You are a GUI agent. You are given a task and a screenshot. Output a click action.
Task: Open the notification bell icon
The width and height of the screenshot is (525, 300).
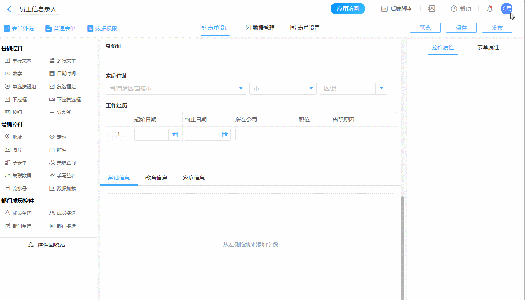489,9
